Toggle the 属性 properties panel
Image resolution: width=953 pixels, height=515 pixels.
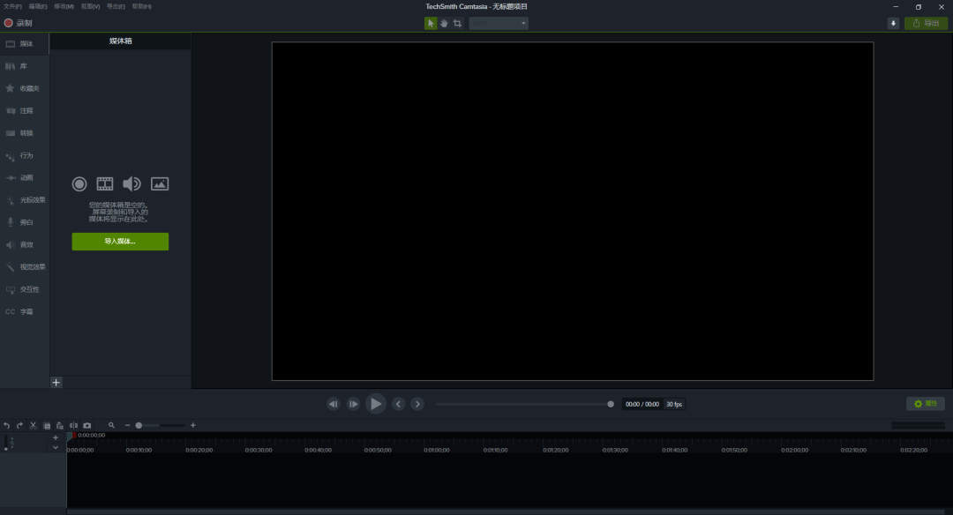[926, 404]
